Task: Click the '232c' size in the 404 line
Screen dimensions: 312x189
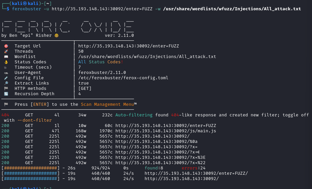Action: point(107,115)
